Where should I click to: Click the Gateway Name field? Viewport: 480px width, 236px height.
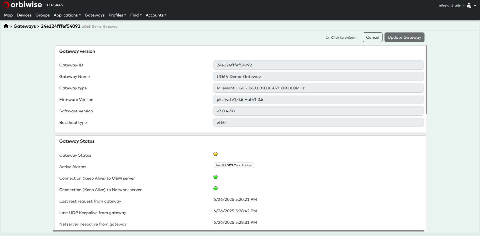[x=318, y=76]
